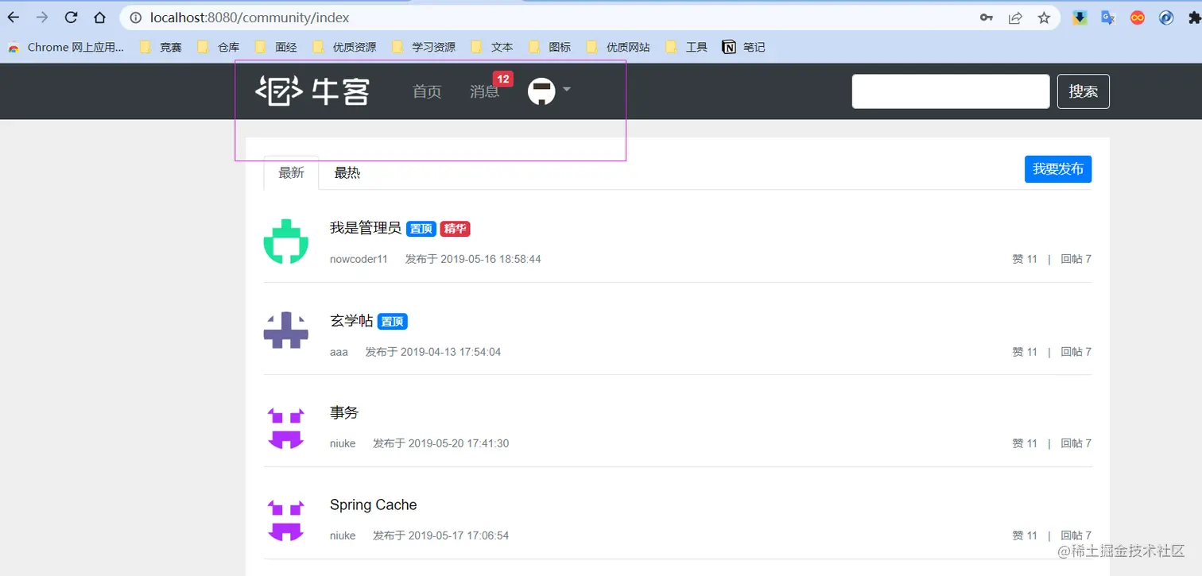Click the search input field in the header
This screenshot has height=576, width=1202.
[x=951, y=91]
